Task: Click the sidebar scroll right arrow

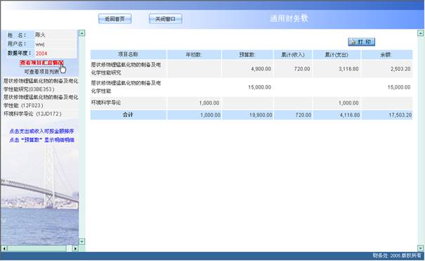Action: 75,248
